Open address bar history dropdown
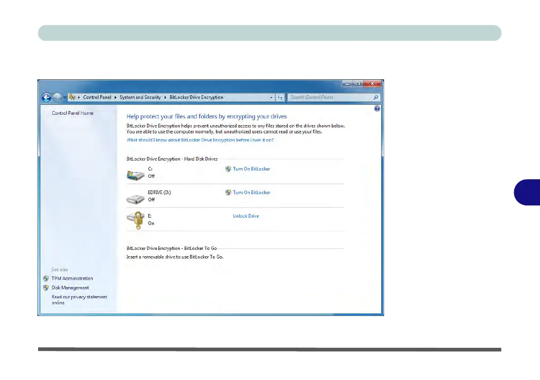 271,97
